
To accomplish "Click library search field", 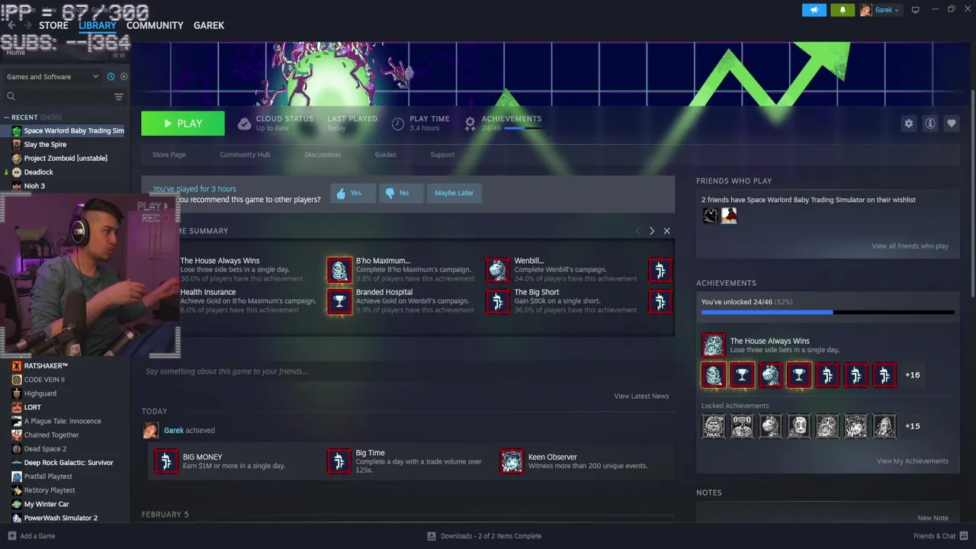I will [x=57, y=96].
